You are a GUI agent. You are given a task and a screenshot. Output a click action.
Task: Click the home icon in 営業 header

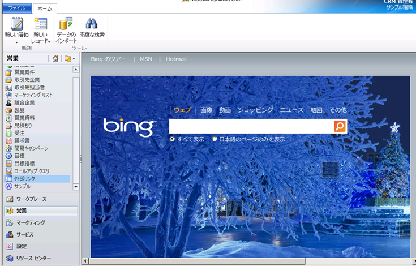tap(55, 58)
